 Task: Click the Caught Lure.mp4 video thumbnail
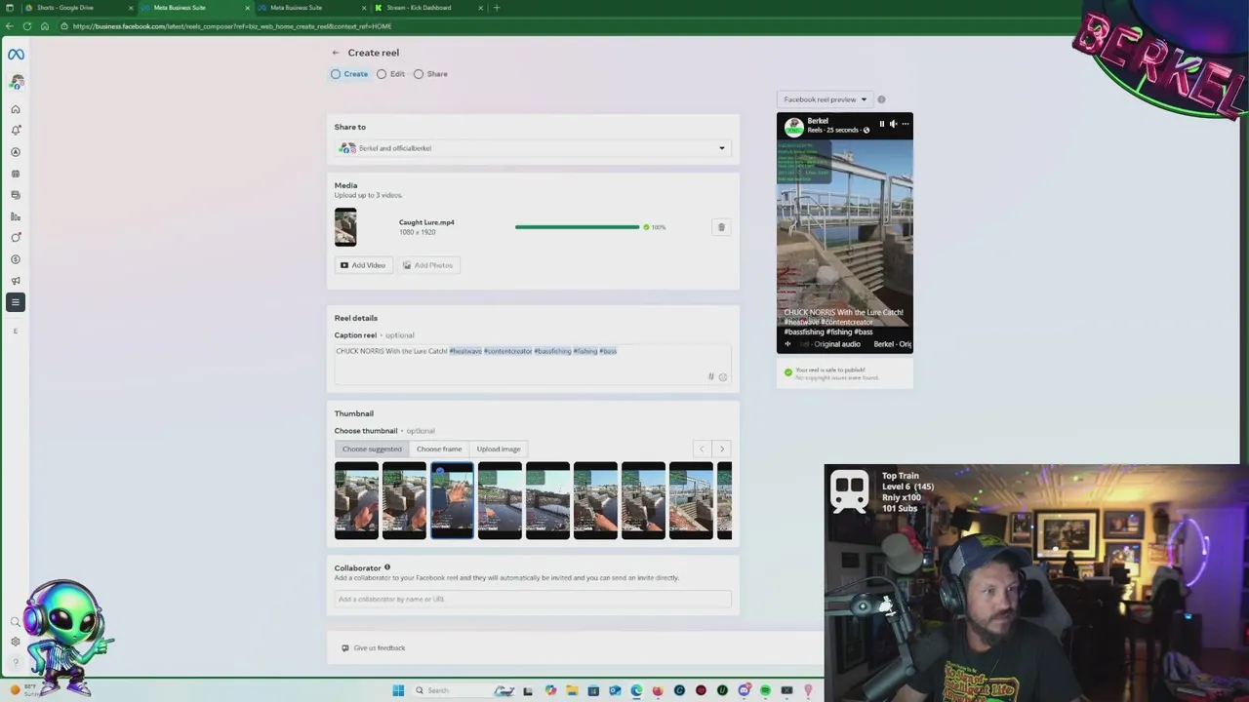point(345,227)
